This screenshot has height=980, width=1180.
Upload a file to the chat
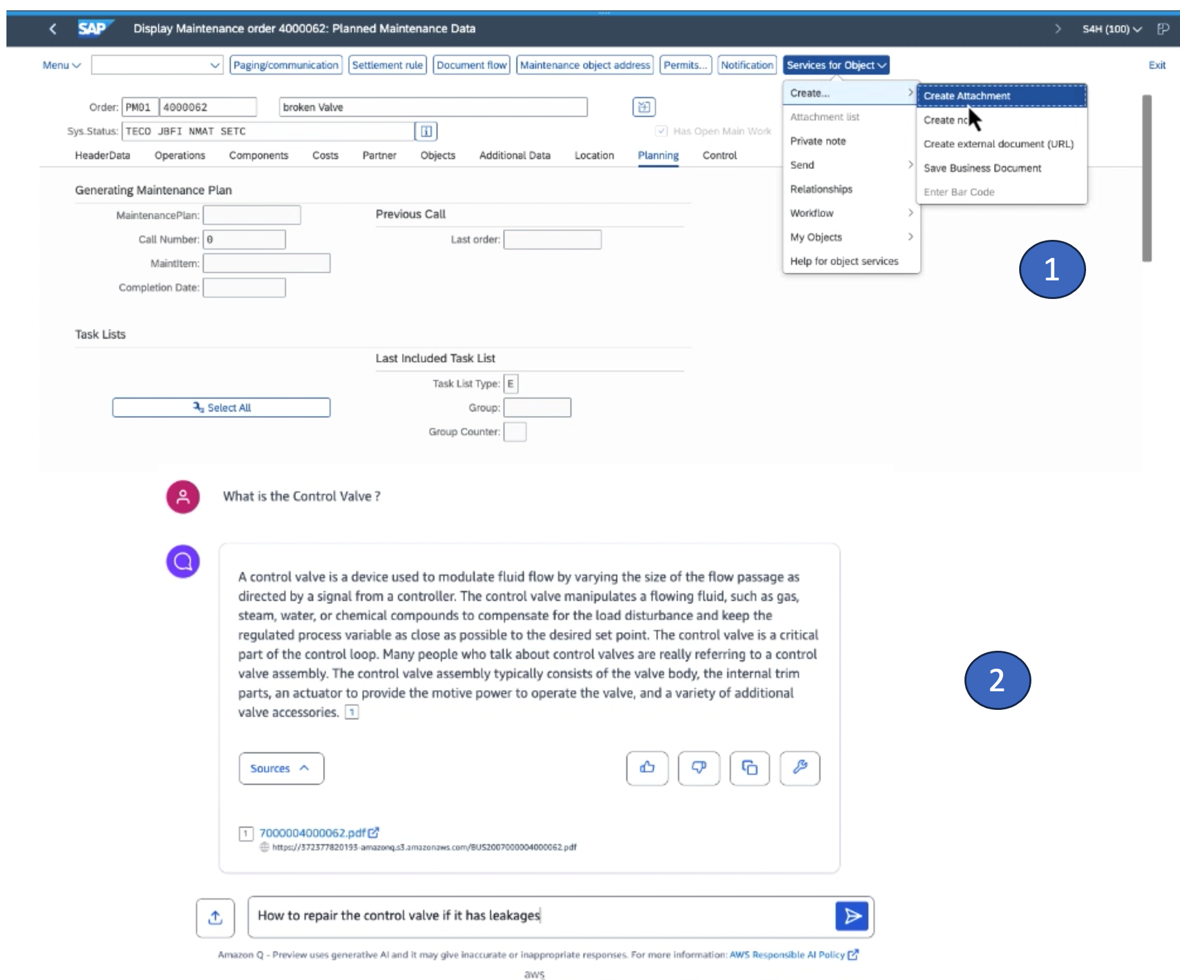click(216, 917)
